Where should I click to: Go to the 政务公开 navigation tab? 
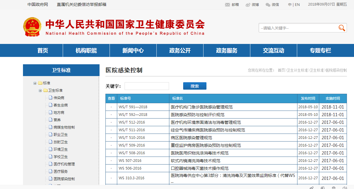[180, 50]
